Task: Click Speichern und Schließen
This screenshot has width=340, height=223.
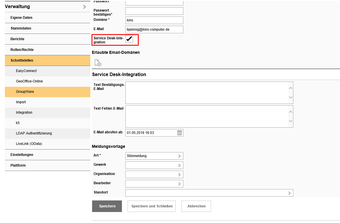Action: pyautogui.click(x=151, y=206)
